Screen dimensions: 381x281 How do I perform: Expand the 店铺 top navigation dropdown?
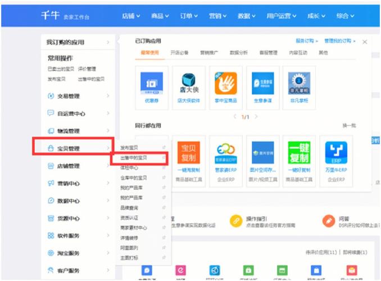pyautogui.click(x=131, y=16)
